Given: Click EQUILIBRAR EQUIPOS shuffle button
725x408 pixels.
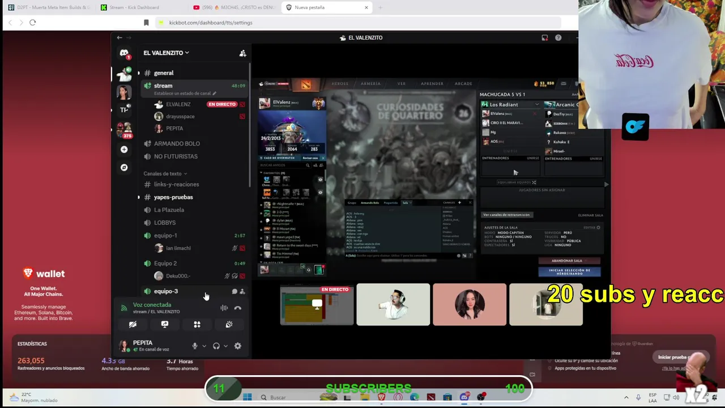Looking at the screenshot, I should coord(517,182).
